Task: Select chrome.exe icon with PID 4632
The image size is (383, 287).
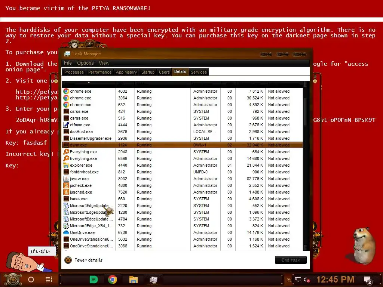Action: 66,91
